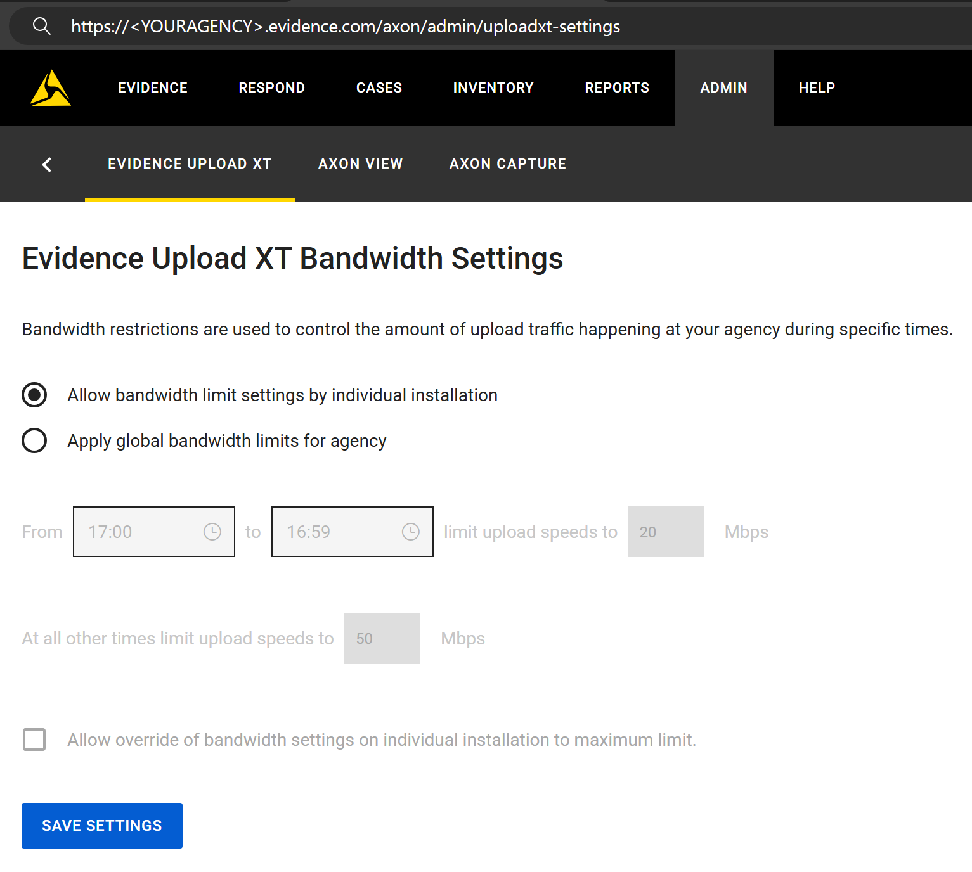
Task: Click the 20 Mbps upload speed limit field
Action: [x=665, y=532]
